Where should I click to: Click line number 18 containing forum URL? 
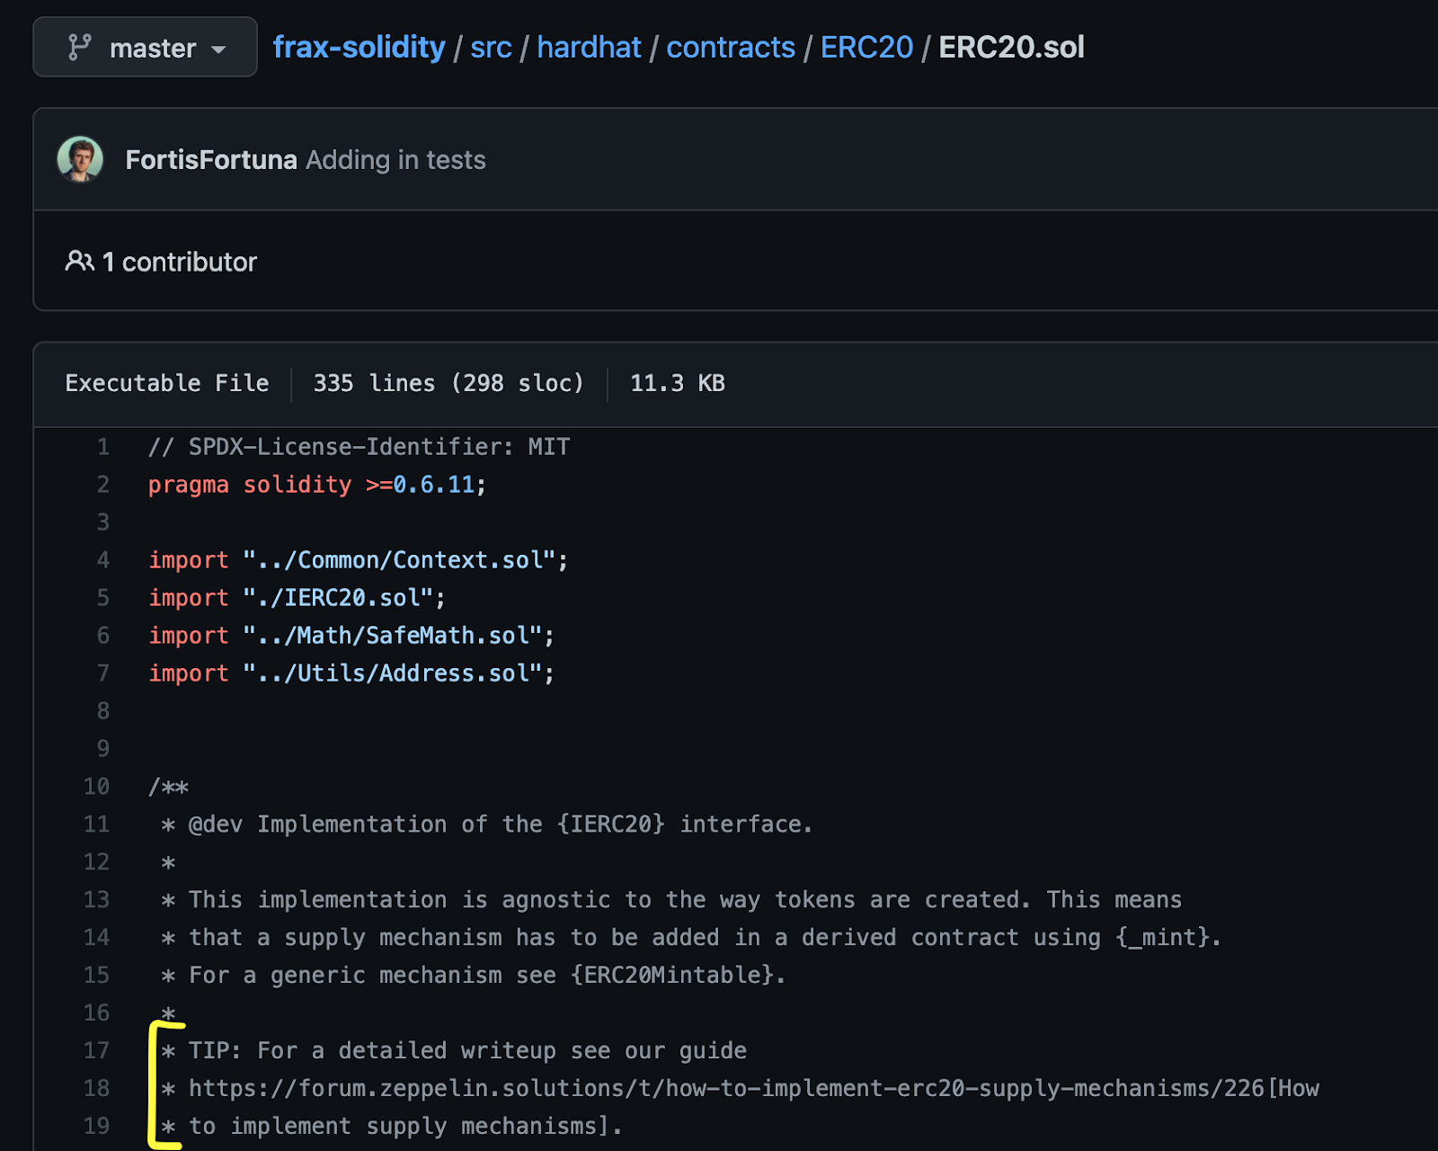click(97, 1089)
